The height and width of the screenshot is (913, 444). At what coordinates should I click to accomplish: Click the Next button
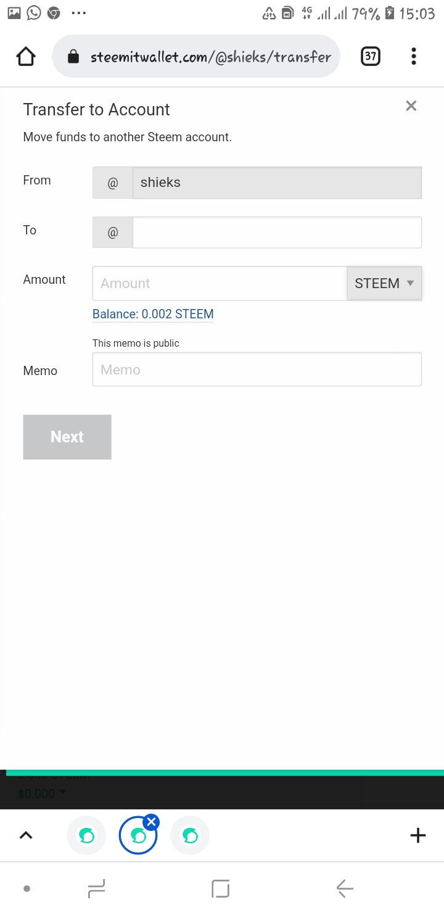coord(67,437)
